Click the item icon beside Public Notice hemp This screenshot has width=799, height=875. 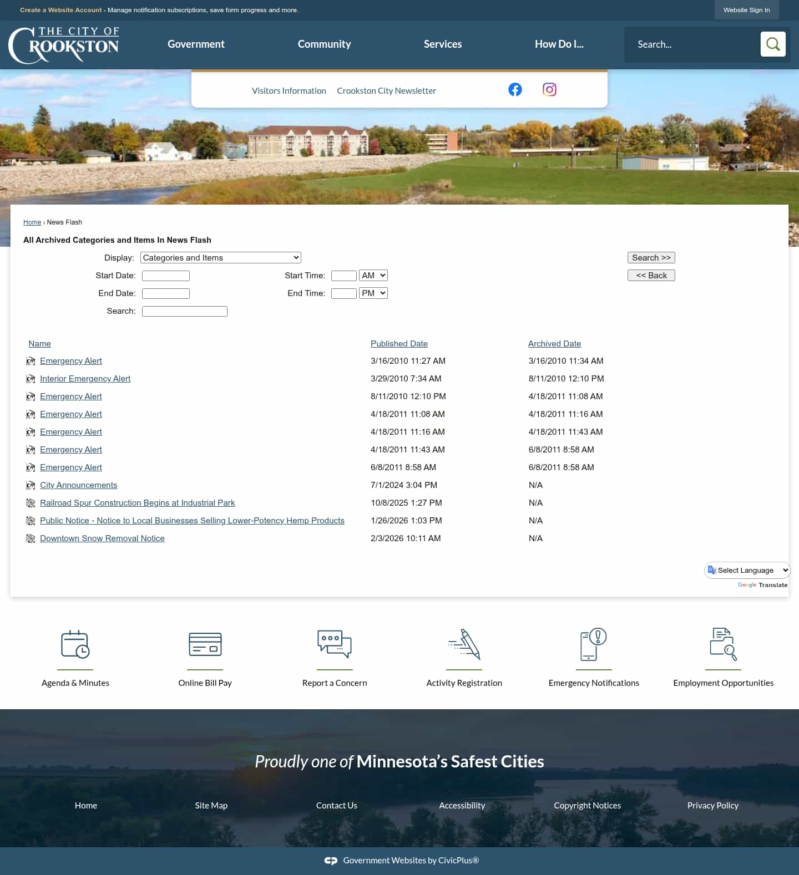pos(31,521)
